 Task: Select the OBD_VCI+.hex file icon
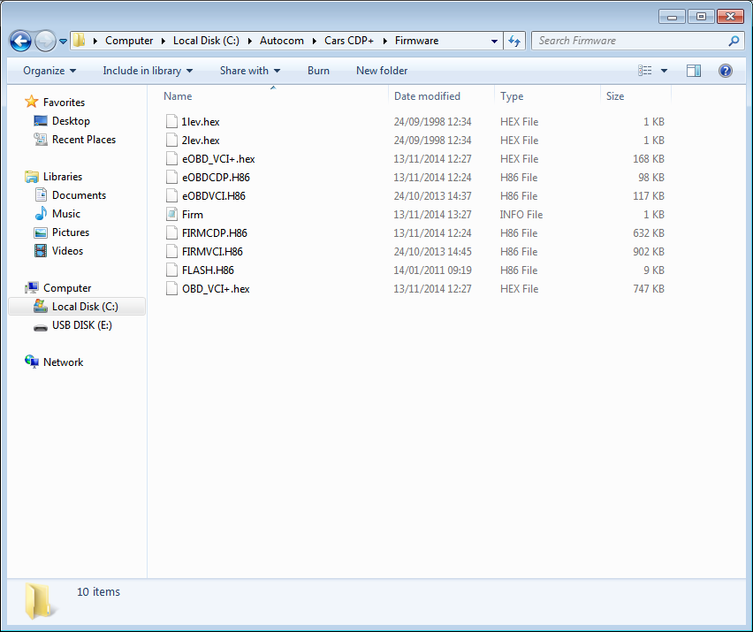pyautogui.click(x=171, y=289)
